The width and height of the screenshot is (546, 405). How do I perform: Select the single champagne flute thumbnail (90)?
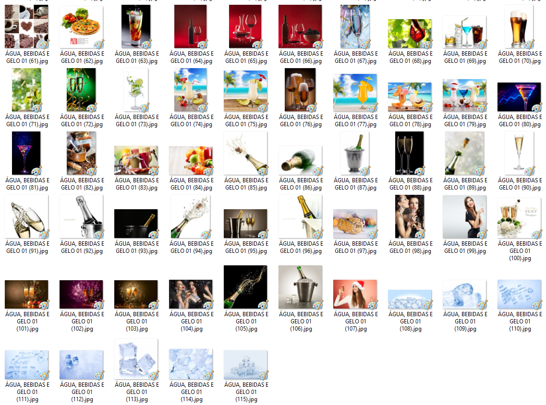[520, 154]
